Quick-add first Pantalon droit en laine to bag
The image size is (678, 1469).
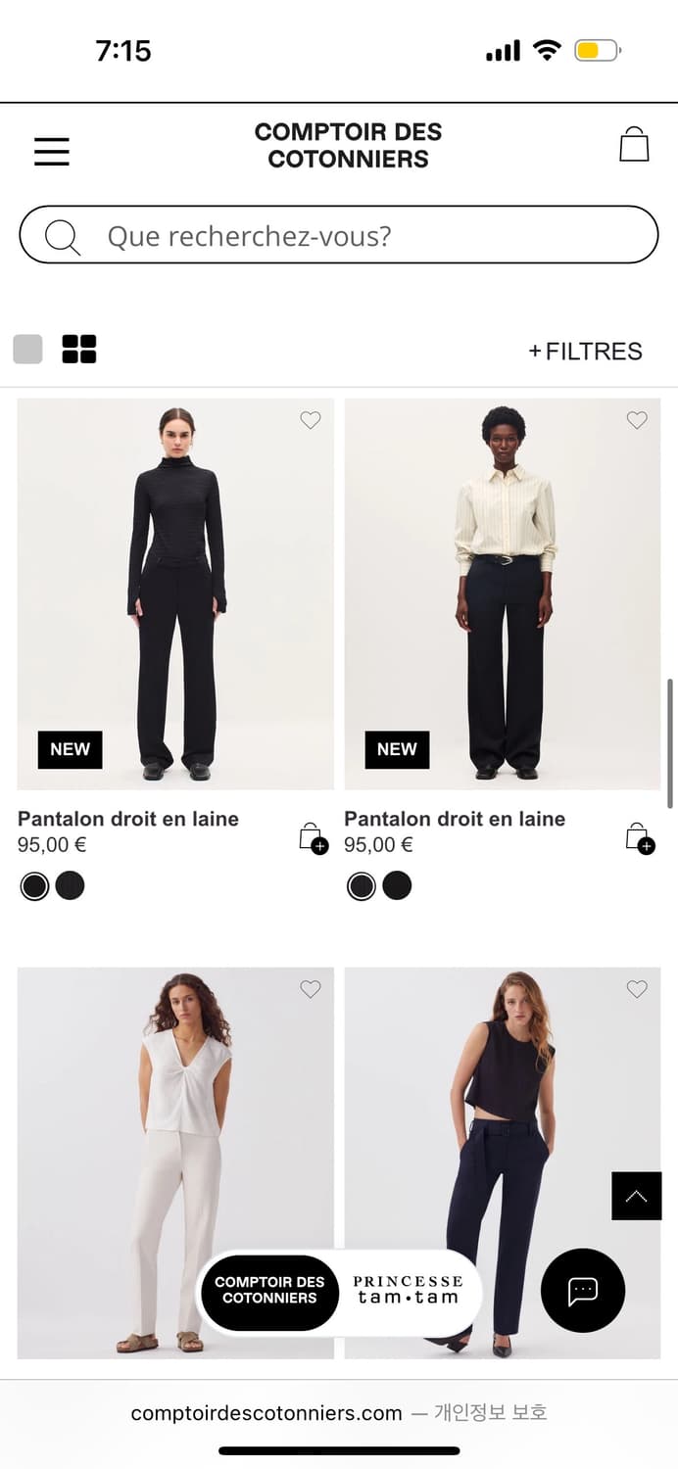coord(313,838)
